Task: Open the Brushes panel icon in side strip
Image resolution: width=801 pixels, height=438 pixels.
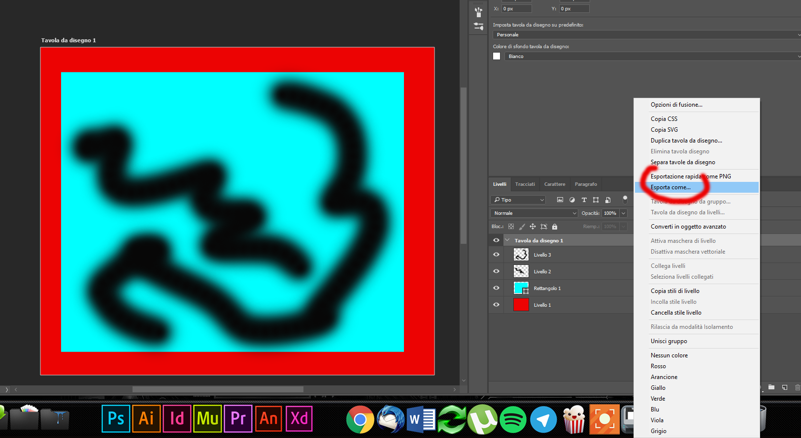Action: pyautogui.click(x=478, y=11)
